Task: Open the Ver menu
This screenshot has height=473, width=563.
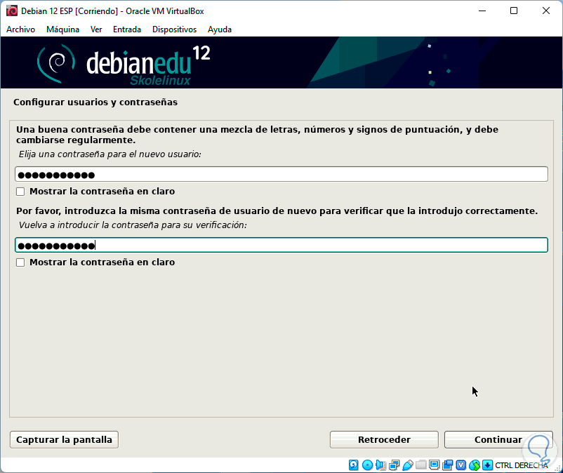Action: [x=96, y=29]
